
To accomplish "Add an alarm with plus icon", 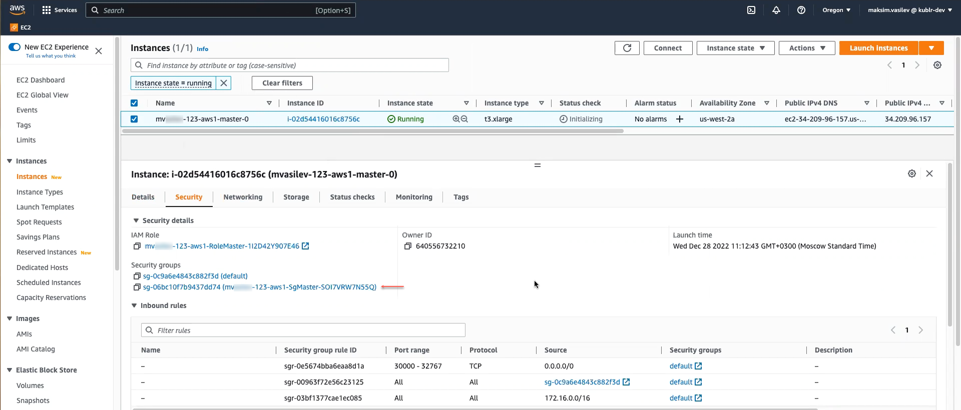I will pyautogui.click(x=680, y=119).
